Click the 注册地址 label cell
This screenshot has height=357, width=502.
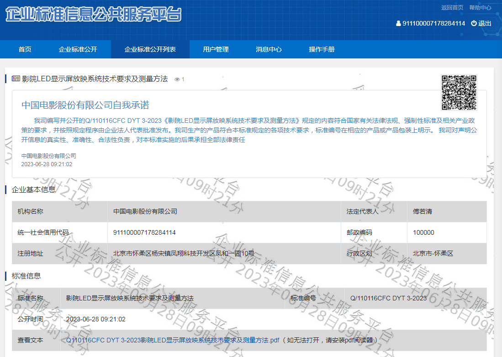[x=60, y=254]
